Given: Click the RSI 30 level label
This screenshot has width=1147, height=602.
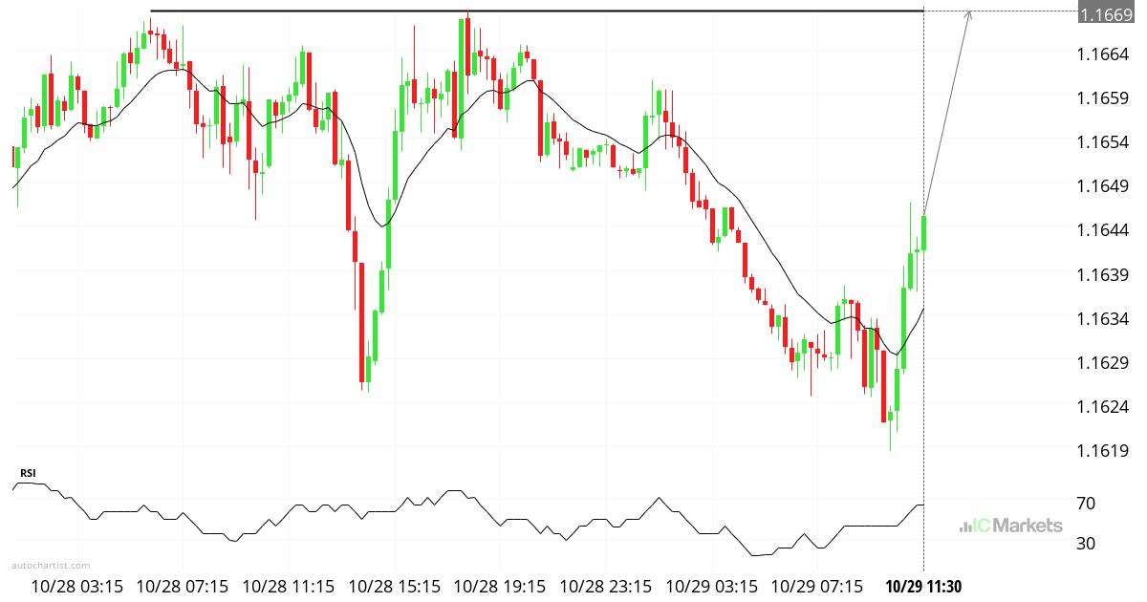Looking at the screenshot, I should [1086, 543].
